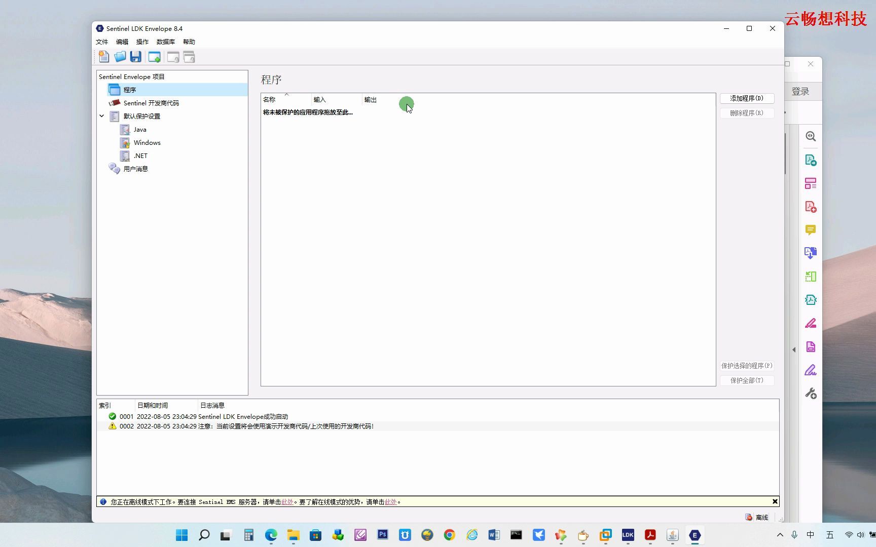Open Word from the taskbar

[494, 535]
